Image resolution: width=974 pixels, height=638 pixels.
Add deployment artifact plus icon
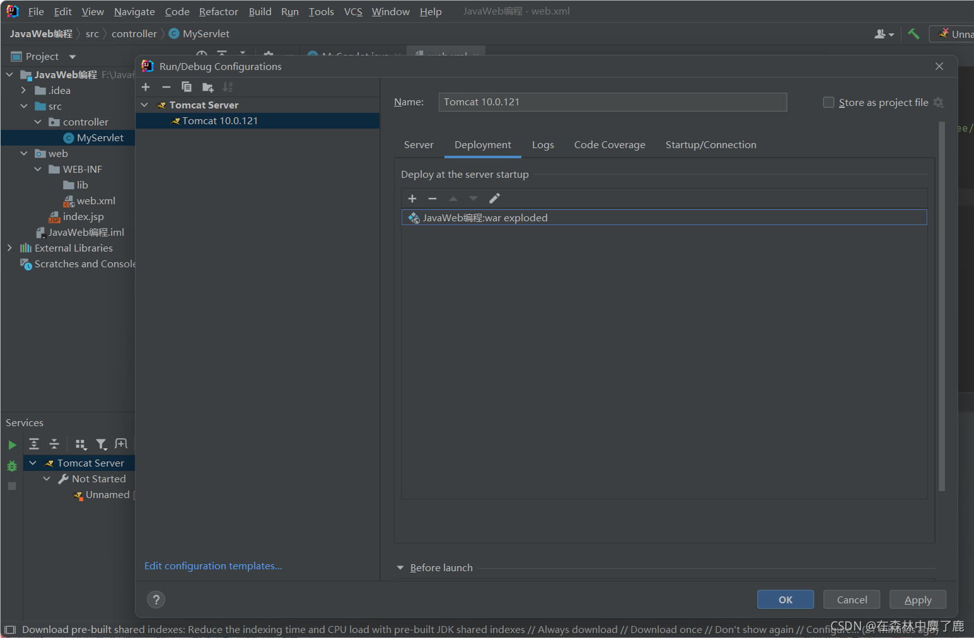(x=412, y=199)
